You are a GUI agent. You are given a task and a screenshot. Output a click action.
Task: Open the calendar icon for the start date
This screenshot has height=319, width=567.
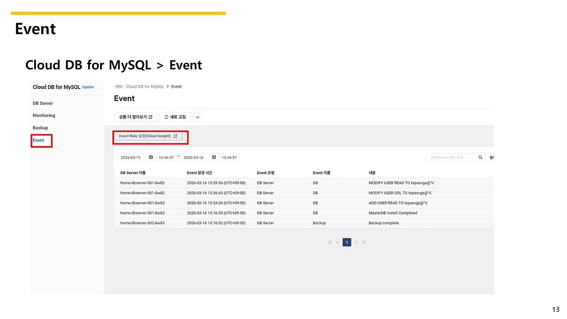(151, 157)
